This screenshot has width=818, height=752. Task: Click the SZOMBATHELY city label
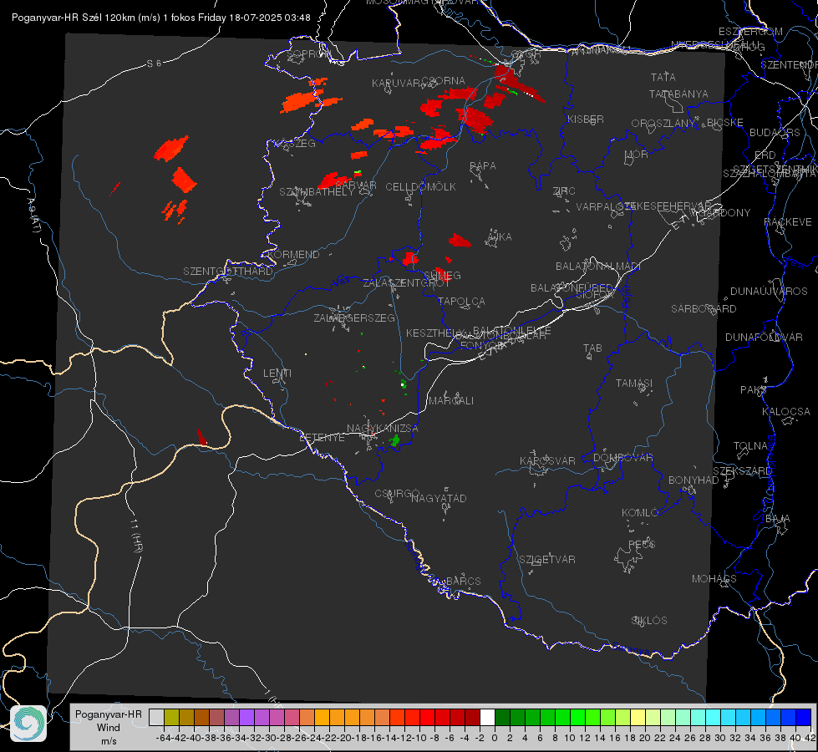317,192
